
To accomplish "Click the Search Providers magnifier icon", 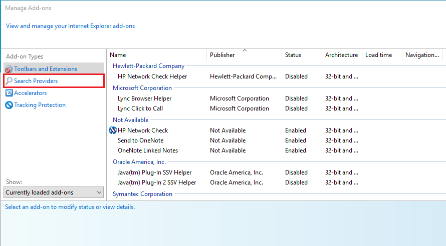I will tap(9, 81).
